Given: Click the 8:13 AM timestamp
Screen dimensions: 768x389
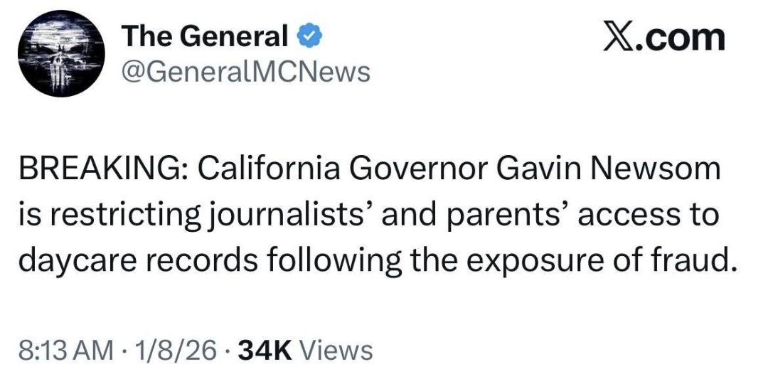Looking at the screenshot, I should (x=65, y=350).
